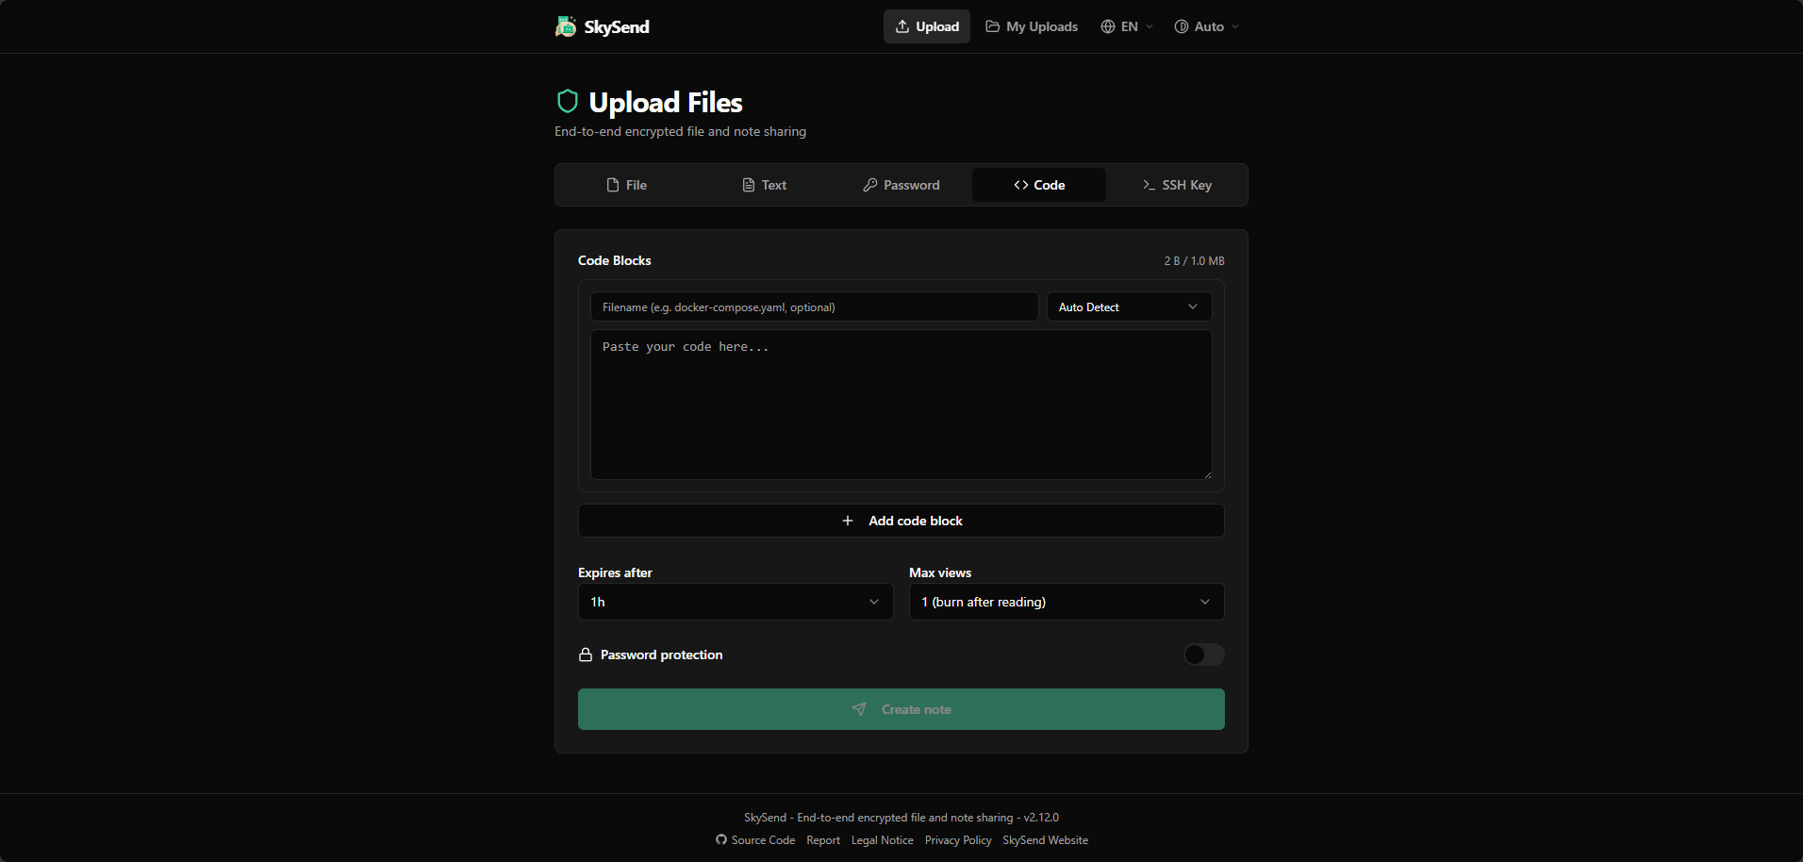1803x862 pixels.
Task: Click the upload arrow icon in the header
Action: [x=902, y=26]
